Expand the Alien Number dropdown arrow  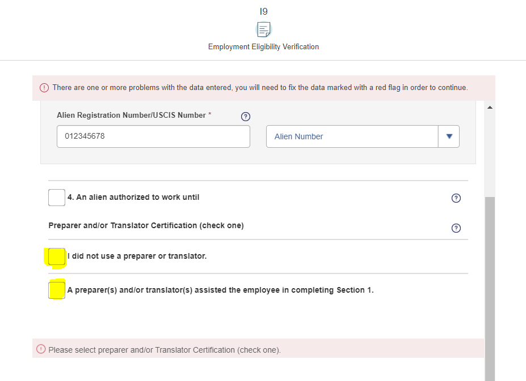(x=449, y=136)
